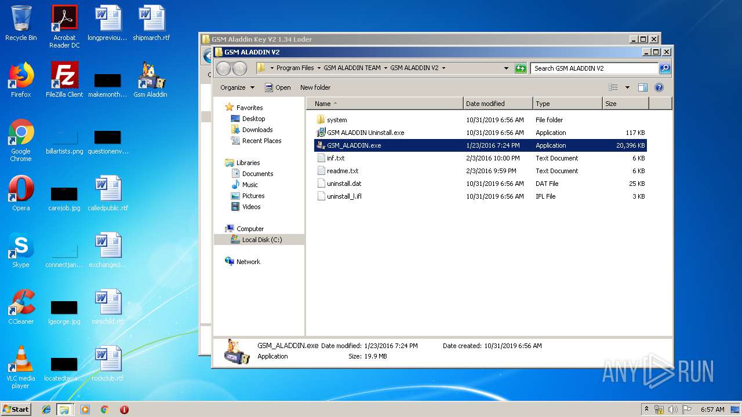This screenshot has width=742, height=417.
Task: Launch Firefox from desktop
Action: coord(21,81)
